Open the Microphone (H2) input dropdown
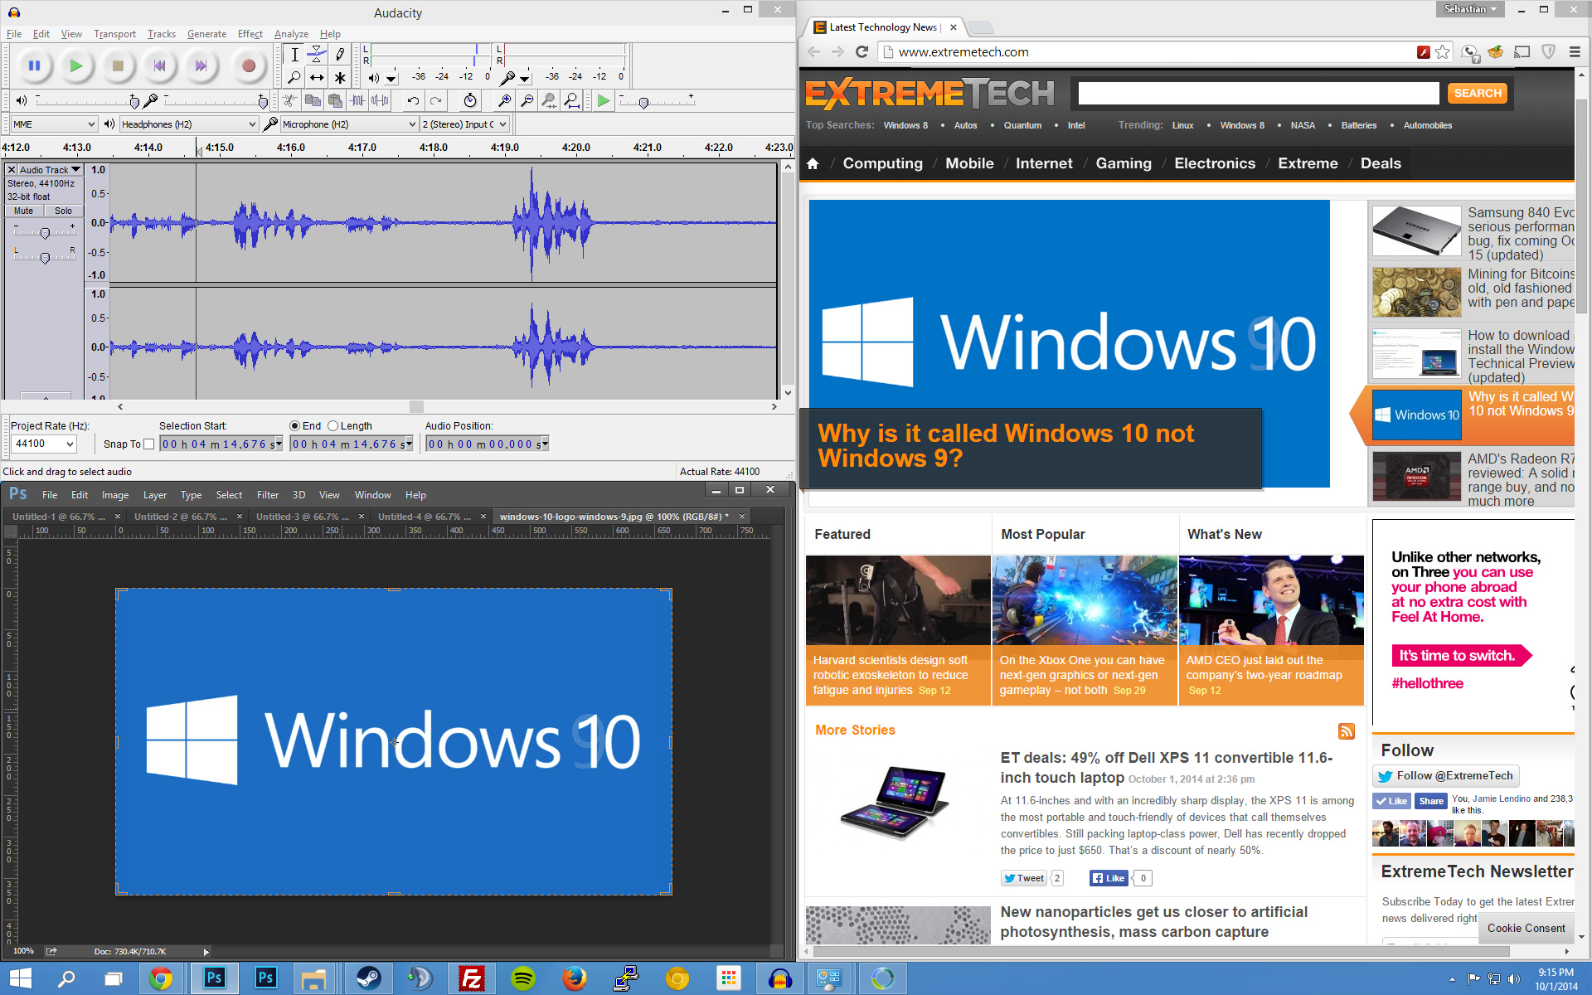This screenshot has height=995, width=1592. (x=412, y=124)
